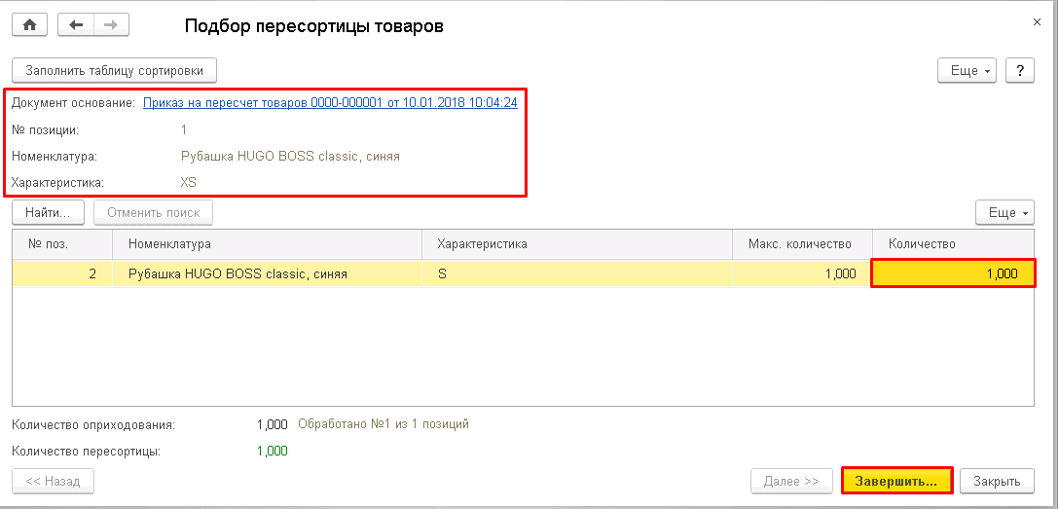Close the form with the X icon
Screen dimensions: 1059x509
[x=1035, y=20]
